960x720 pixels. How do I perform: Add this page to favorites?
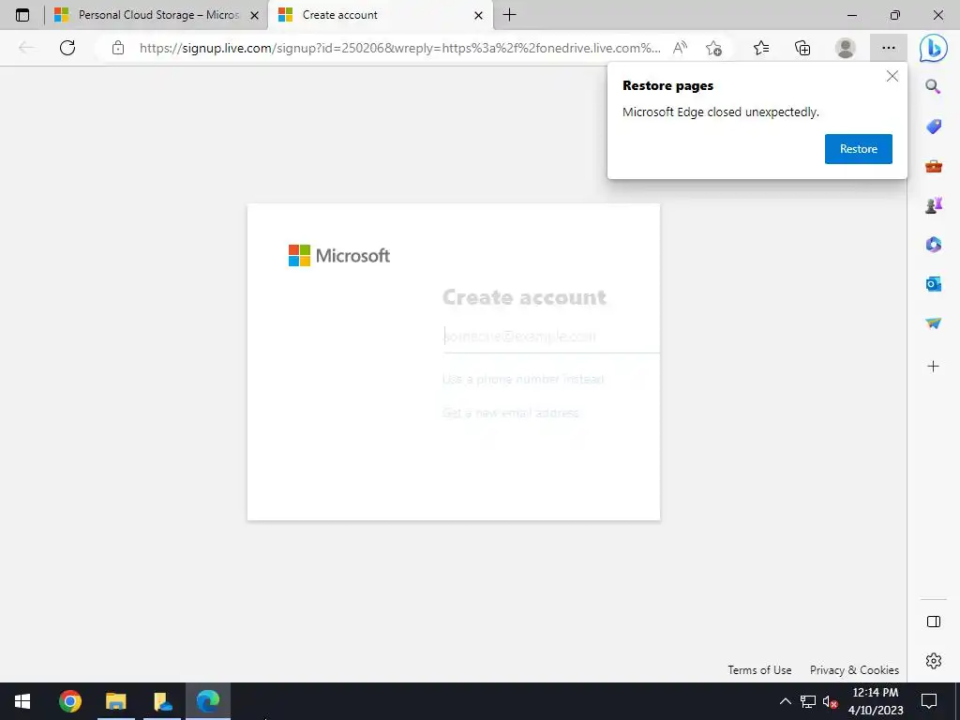(713, 48)
